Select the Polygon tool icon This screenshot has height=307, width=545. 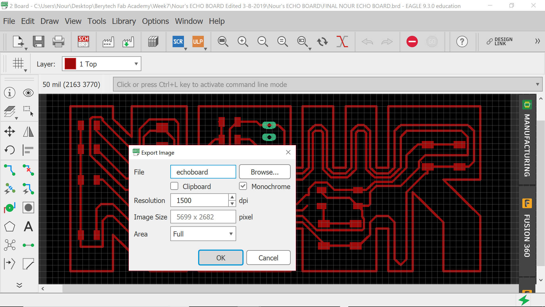point(10,227)
